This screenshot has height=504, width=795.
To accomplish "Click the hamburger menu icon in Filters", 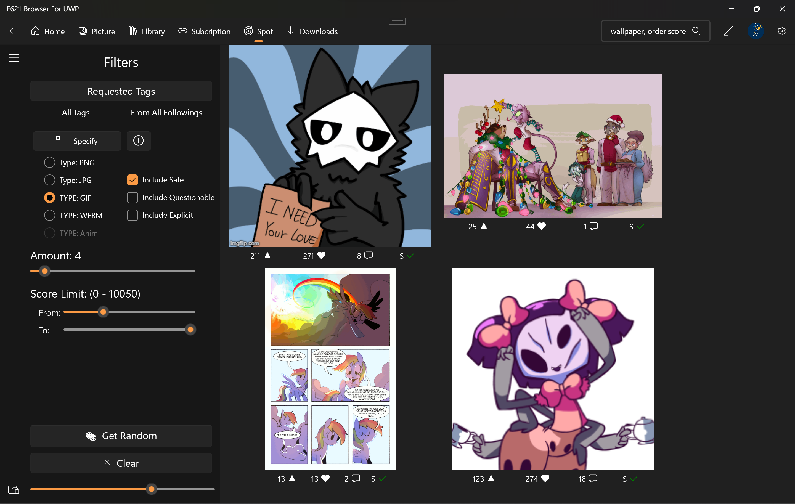I will click(x=14, y=58).
